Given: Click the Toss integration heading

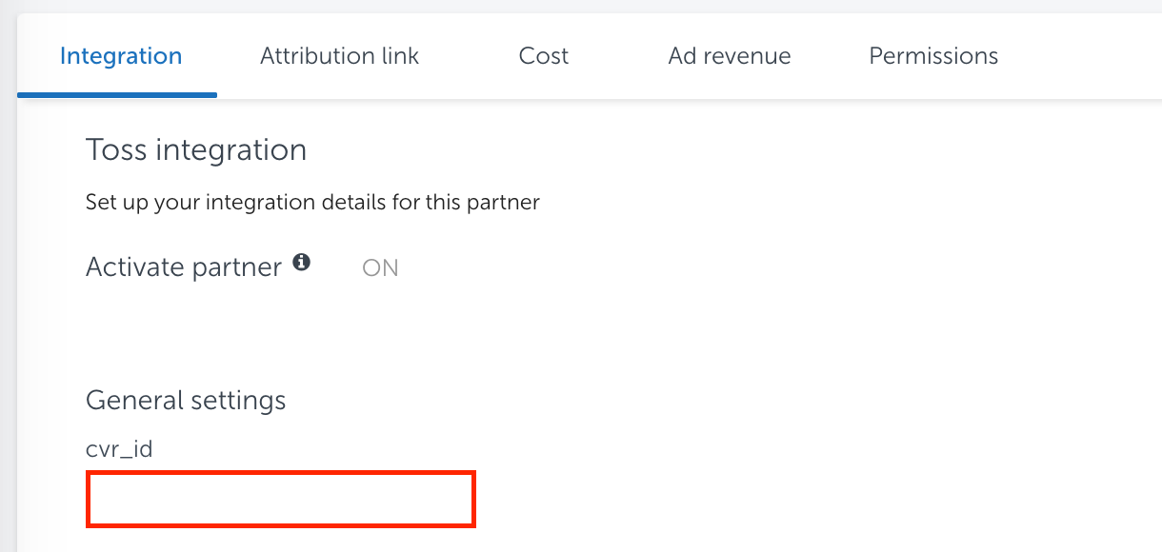Looking at the screenshot, I should pyautogui.click(x=196, y=149).
